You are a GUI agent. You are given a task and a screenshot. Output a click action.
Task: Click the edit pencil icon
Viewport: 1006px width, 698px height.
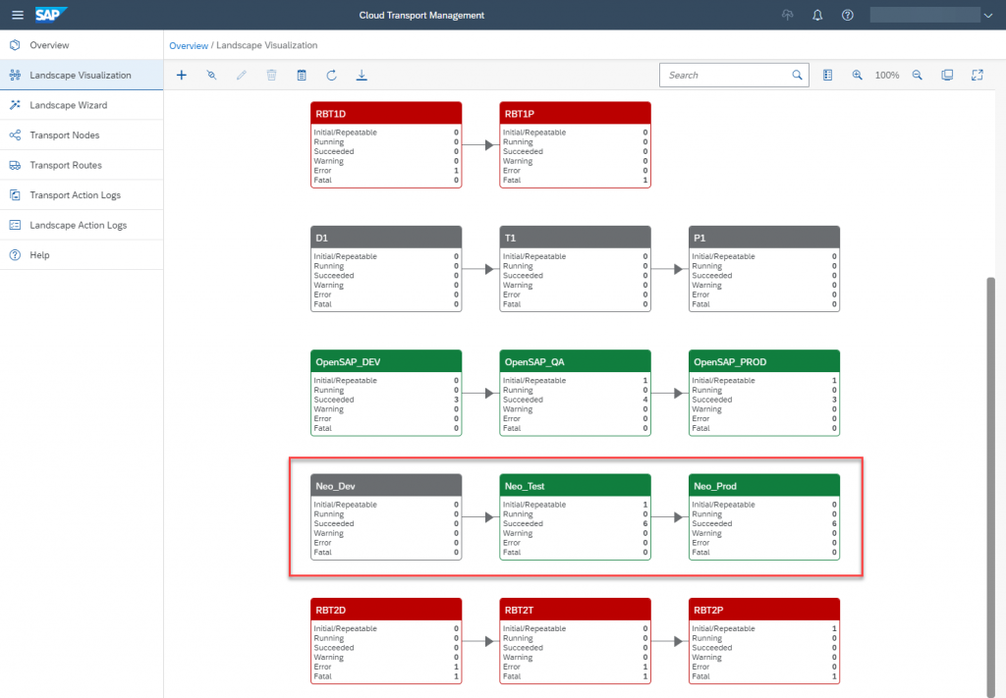[242, 75]
